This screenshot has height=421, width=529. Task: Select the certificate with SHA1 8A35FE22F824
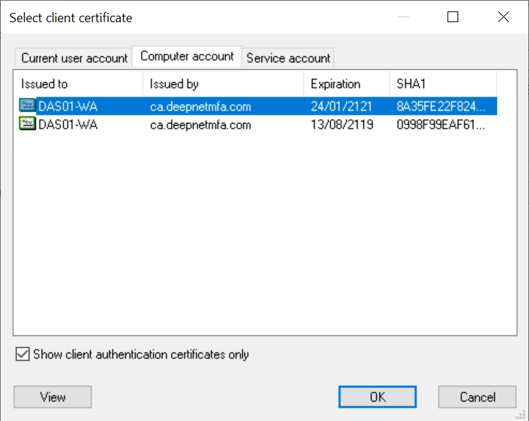click(440, 106)
